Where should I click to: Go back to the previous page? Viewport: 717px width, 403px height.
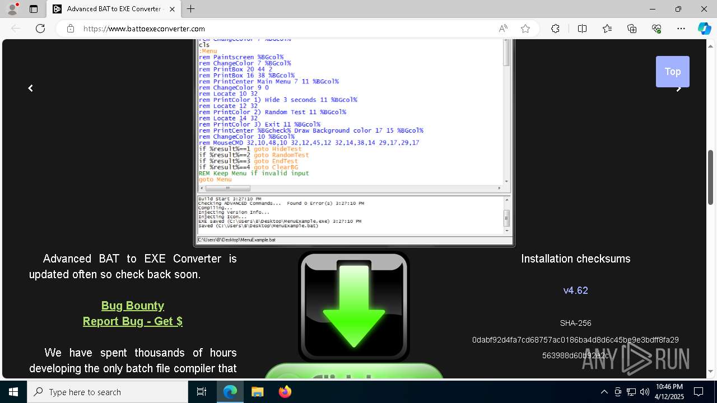coord(16,29)
